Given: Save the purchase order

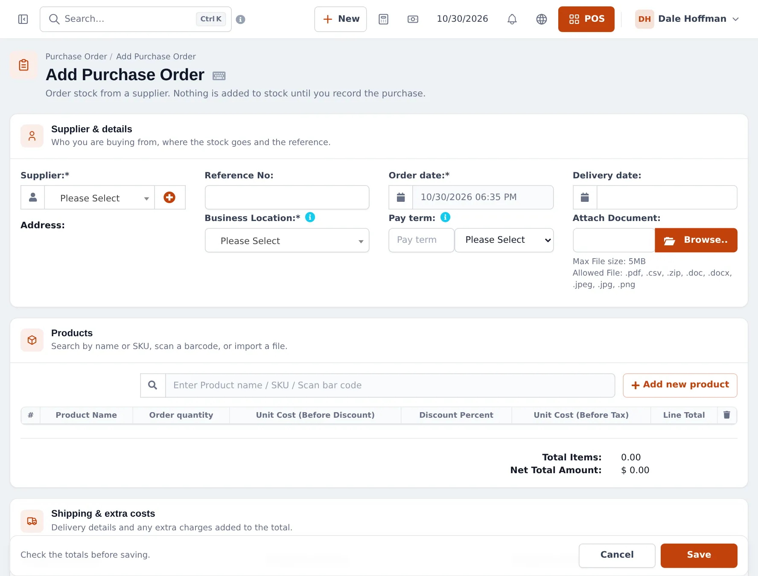Looking at the screenshot, I should point(699,555).
